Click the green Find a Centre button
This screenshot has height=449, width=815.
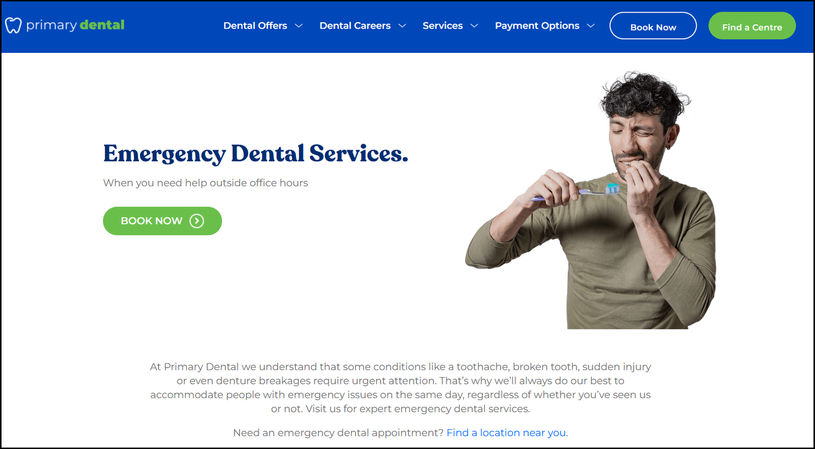tap(752, 25)
